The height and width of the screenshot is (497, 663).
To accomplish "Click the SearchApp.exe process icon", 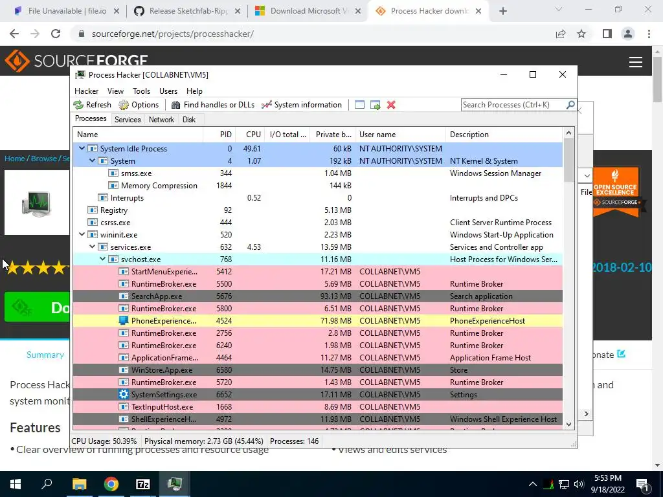I will (124, 296).
